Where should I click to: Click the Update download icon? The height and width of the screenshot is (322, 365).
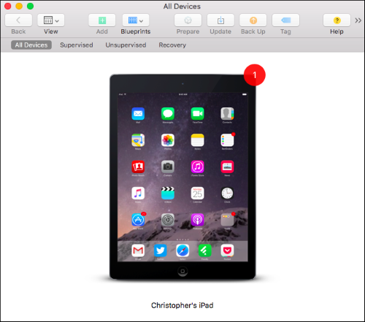pos(220,20)
